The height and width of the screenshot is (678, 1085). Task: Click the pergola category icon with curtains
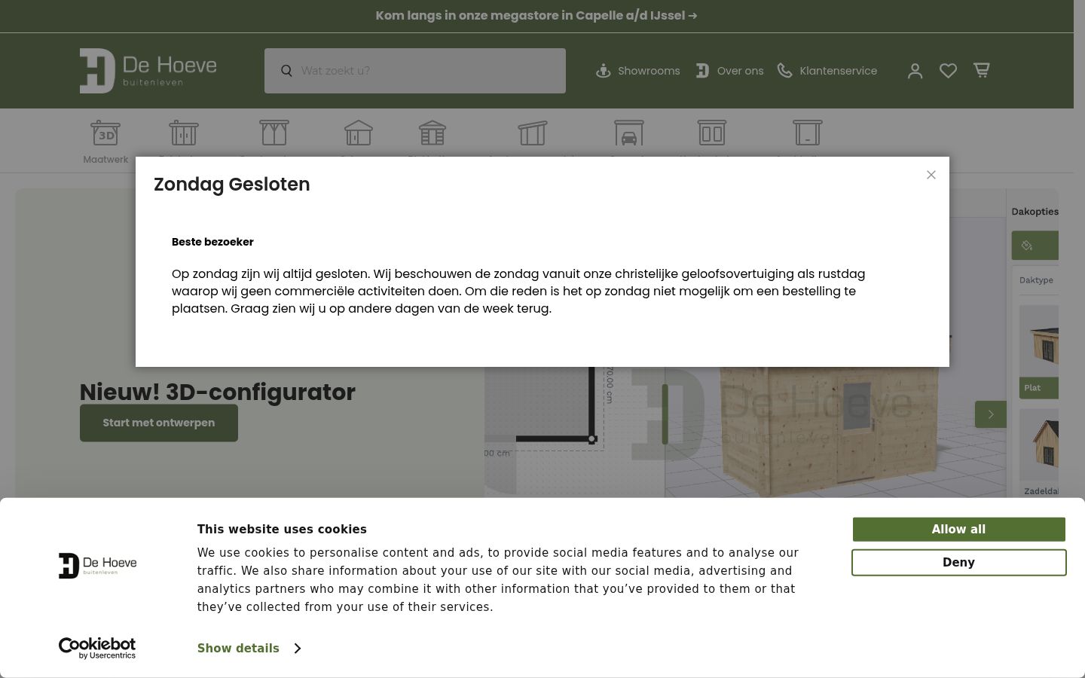(x=274, y=133)
